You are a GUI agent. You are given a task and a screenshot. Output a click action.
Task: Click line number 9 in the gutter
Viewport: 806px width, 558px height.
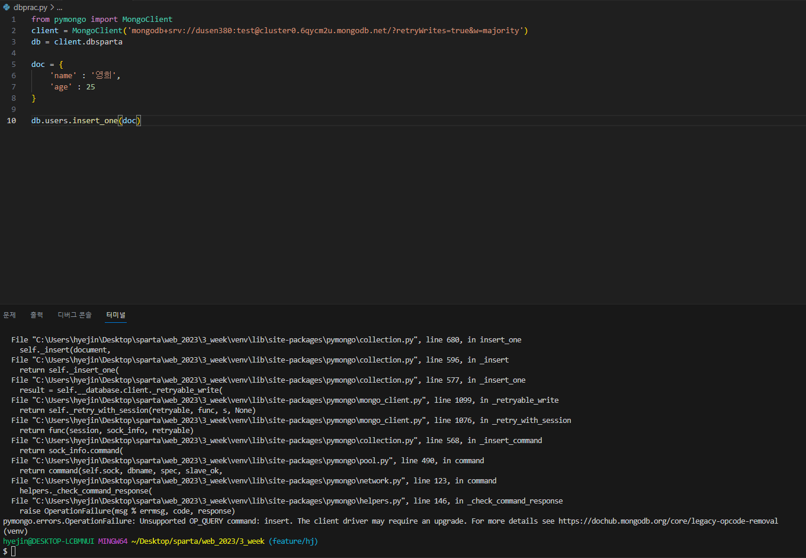[x=14, y=110]
